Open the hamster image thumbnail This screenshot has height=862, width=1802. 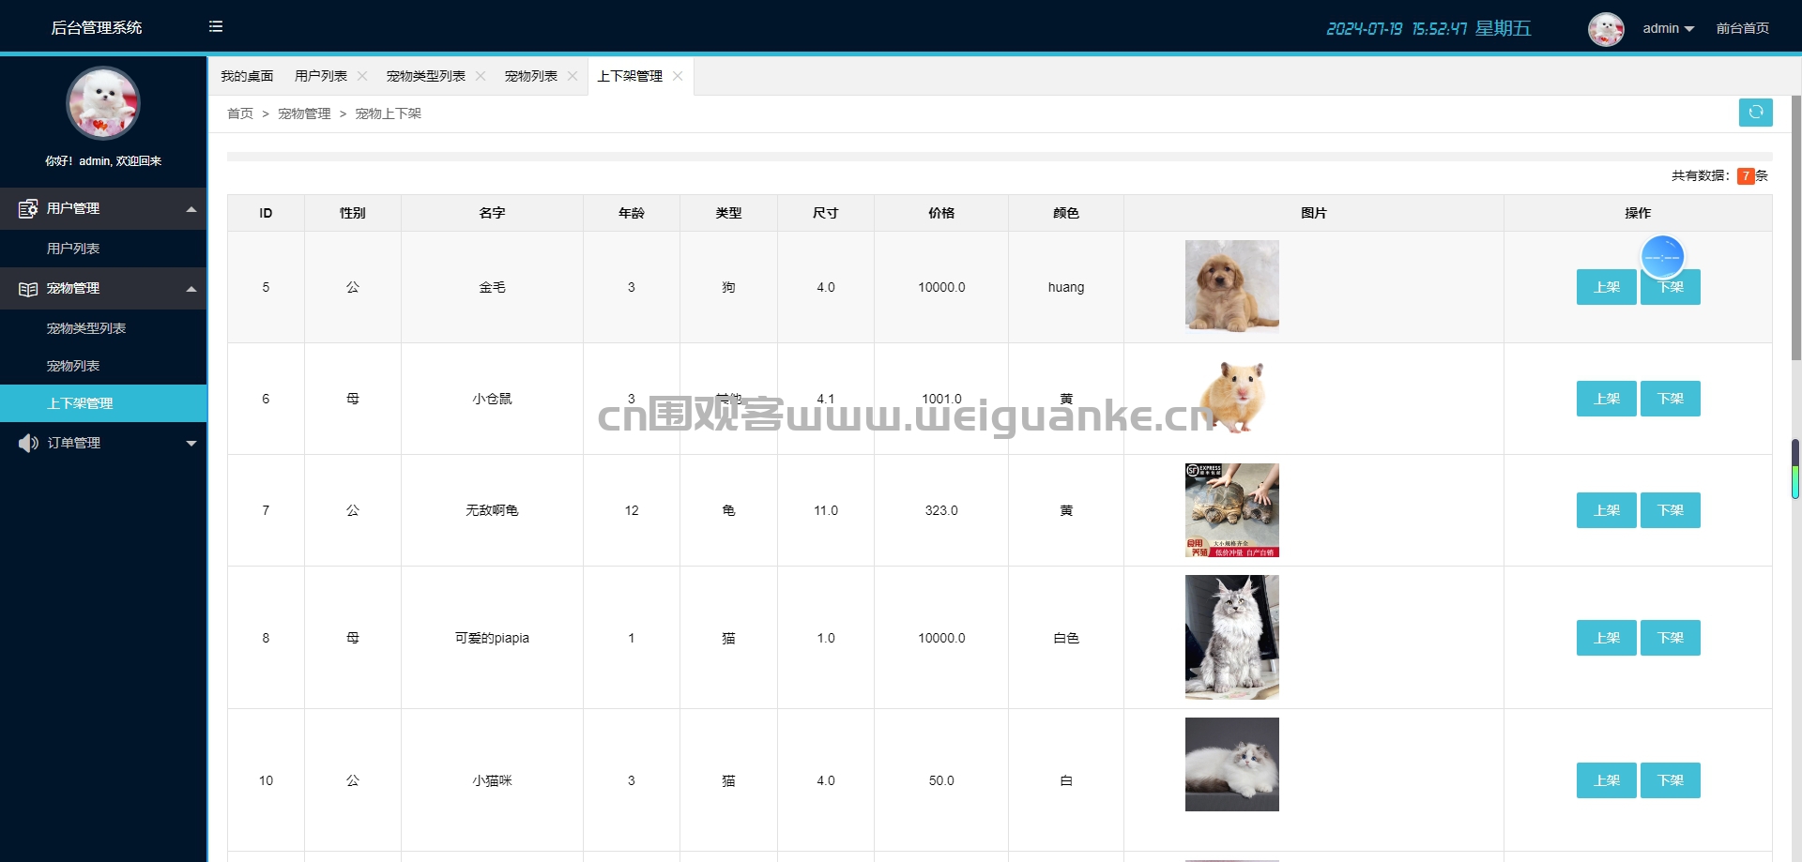(1231, 398)
